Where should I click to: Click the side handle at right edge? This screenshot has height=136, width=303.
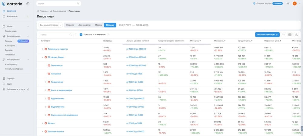coord(302,128)
